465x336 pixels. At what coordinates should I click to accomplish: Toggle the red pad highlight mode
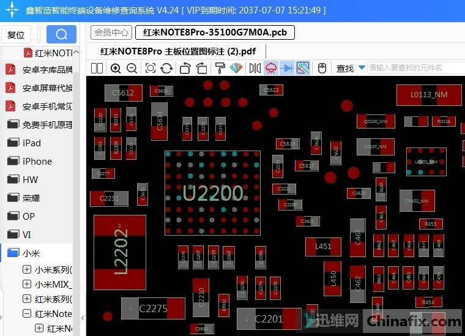click(271, 68)
